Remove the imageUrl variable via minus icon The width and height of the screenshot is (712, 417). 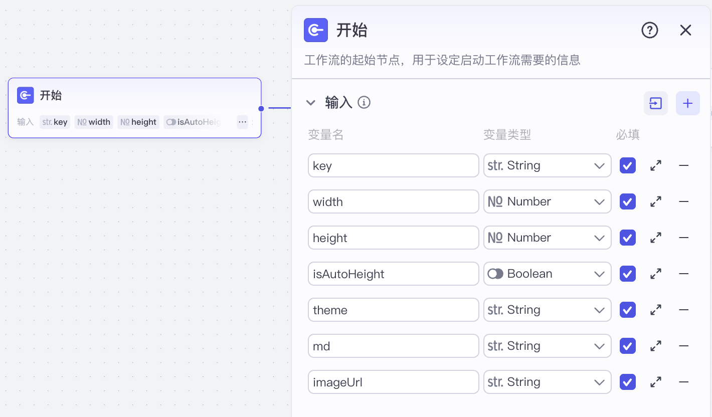[x=683, y=382]
